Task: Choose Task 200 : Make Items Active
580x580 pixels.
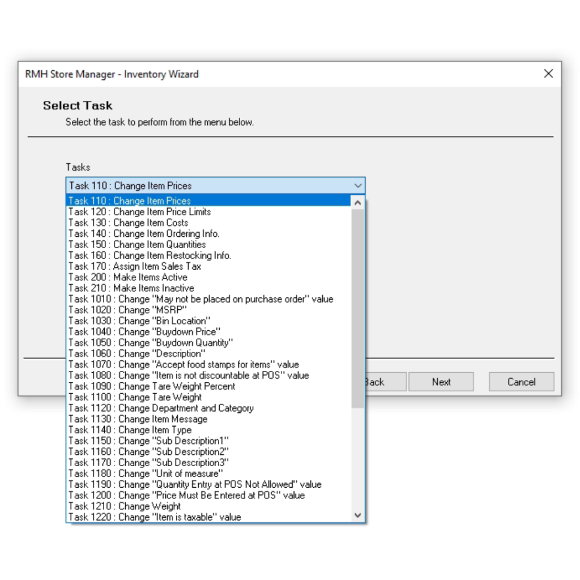Action: (208, 278)
